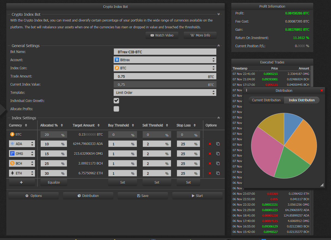Viewport: 331px width, 240px height.
Task: Copy the BCH row settings
Action: click(218, 163)
